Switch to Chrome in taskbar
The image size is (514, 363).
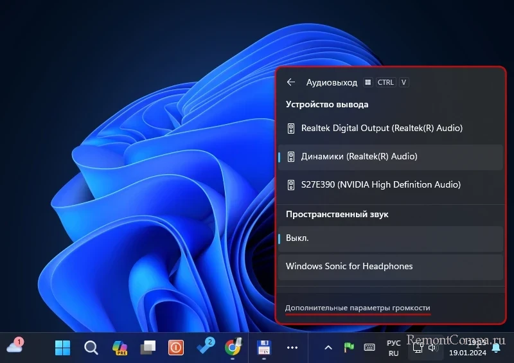tap(233, 348)
